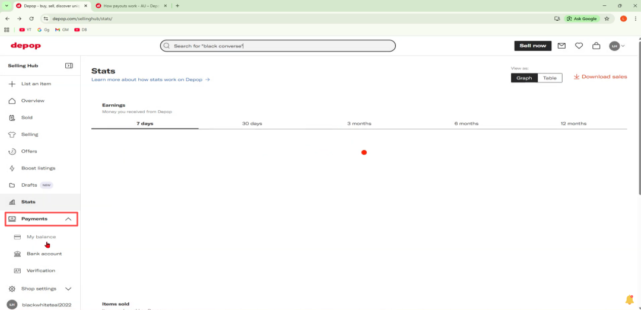This screenshot has height=310, width=641.
Task: Expand the Shop settings chevron
Action: pos(68,289)
